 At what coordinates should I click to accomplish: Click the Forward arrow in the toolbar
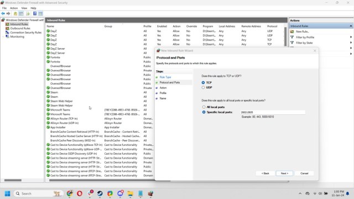pyautogui.click(x=8, y=14)
